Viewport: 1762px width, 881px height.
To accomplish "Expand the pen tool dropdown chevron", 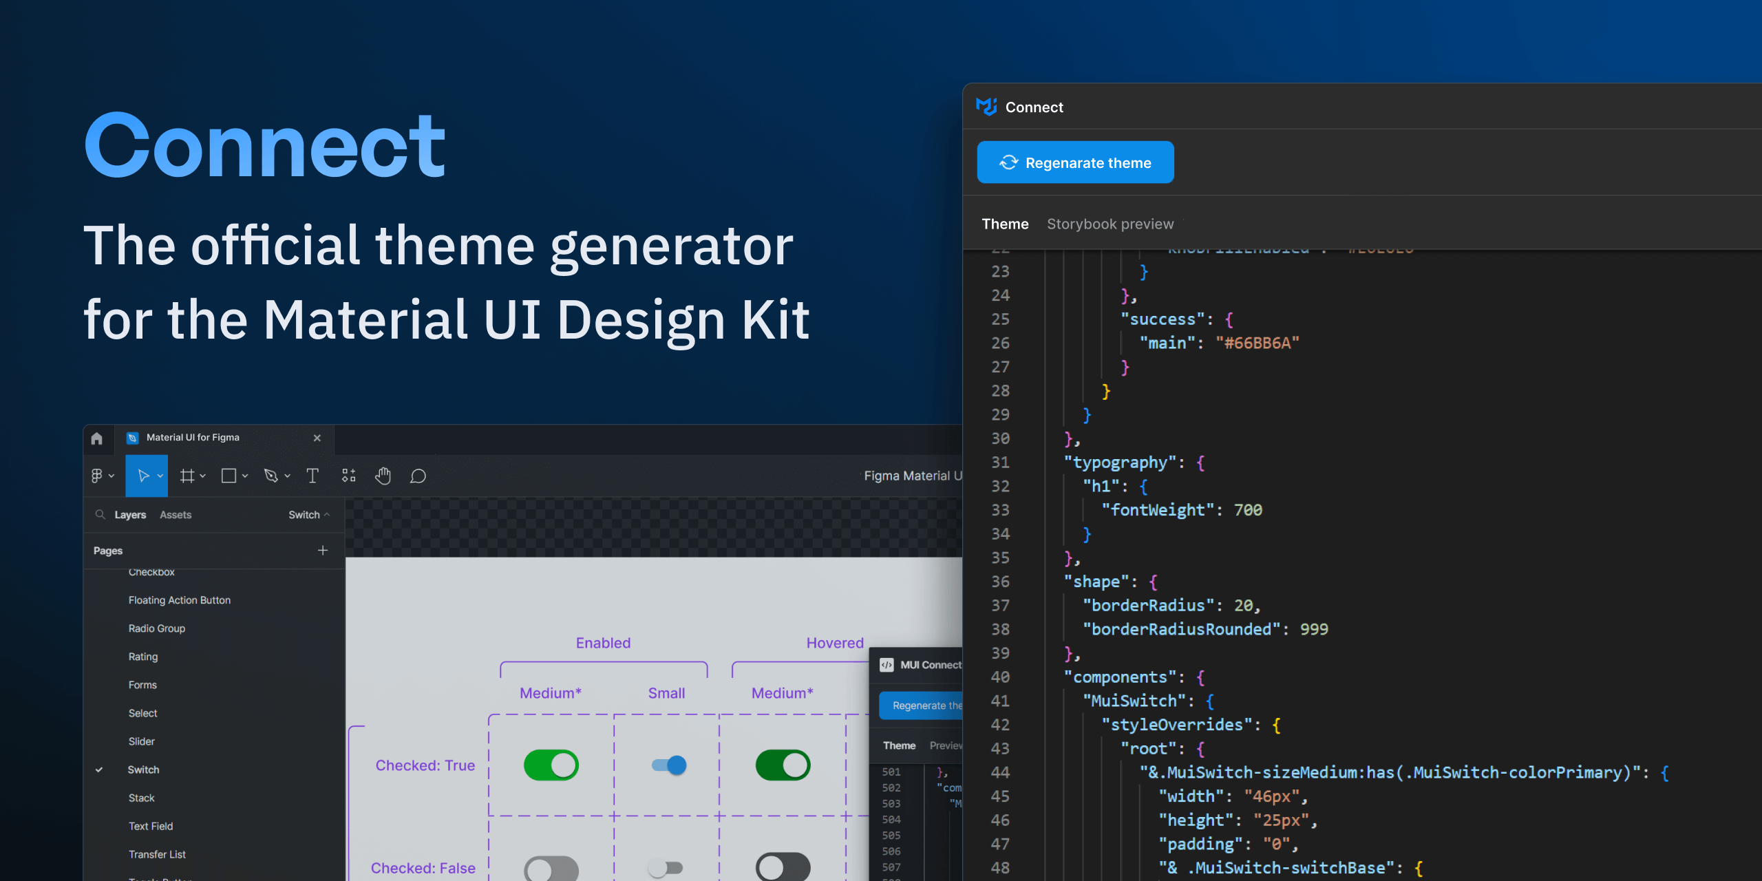I will [x=287, y=475].
